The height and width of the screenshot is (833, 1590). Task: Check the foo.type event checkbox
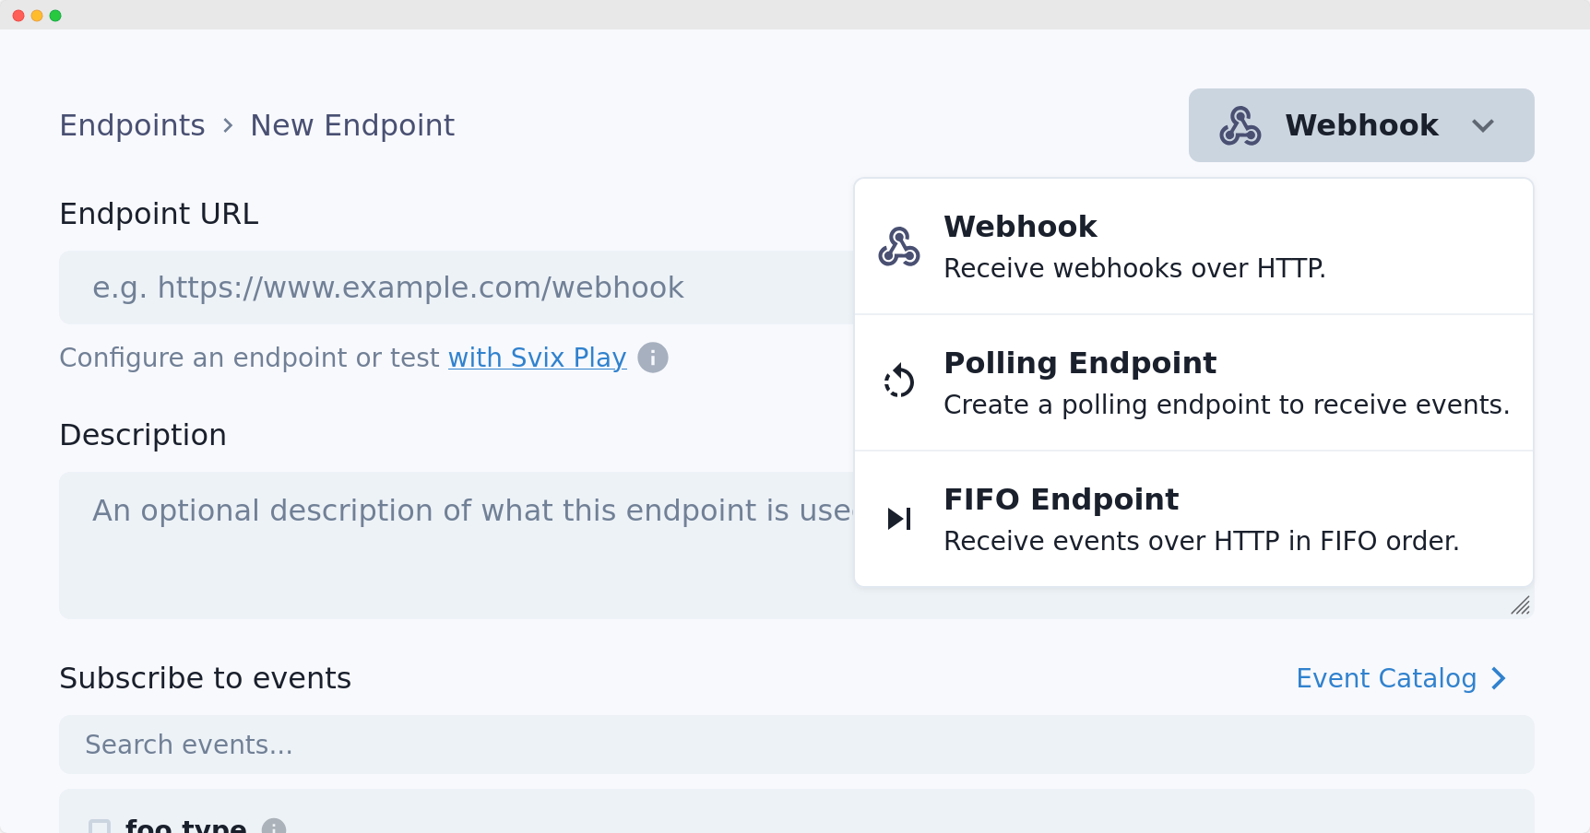click(x=100, y=827)
